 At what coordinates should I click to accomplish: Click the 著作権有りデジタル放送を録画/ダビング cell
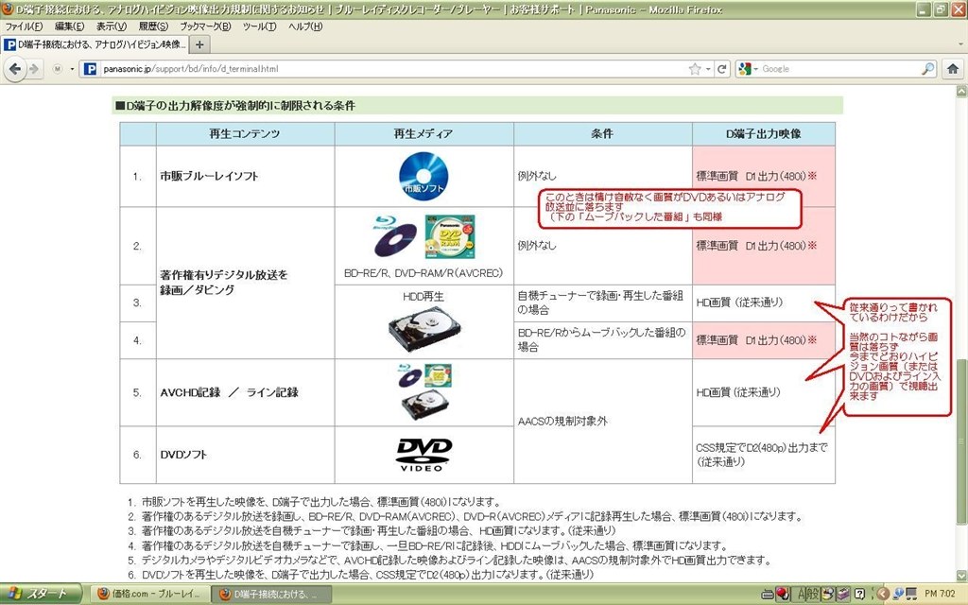click(x=245, y=283)
